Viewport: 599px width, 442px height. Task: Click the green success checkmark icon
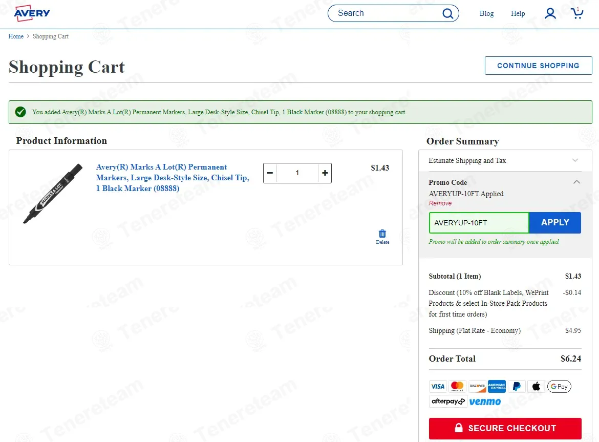20,112
